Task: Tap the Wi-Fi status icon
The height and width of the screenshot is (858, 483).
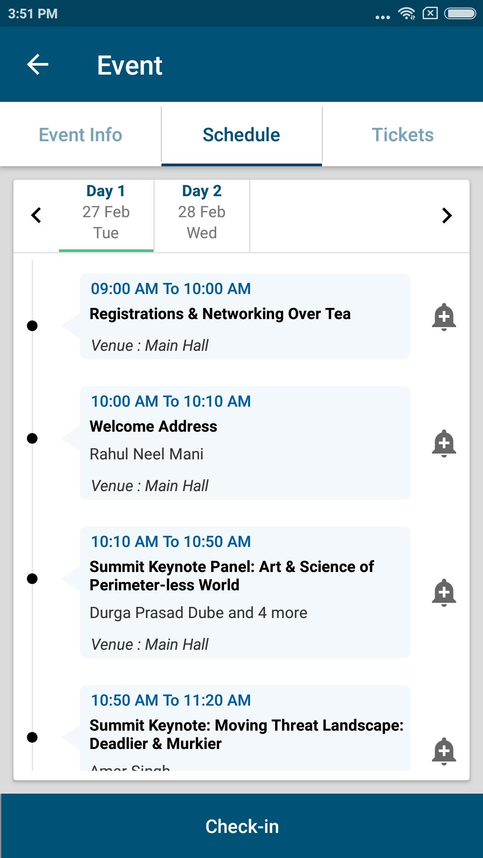Action: [407, 13]
